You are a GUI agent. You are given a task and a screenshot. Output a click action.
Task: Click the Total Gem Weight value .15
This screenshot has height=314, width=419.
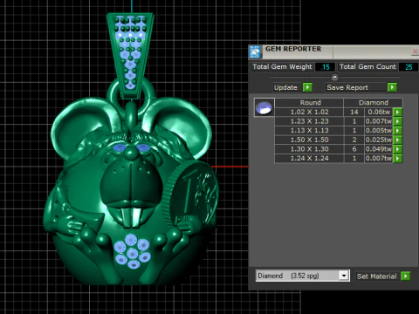325,67
